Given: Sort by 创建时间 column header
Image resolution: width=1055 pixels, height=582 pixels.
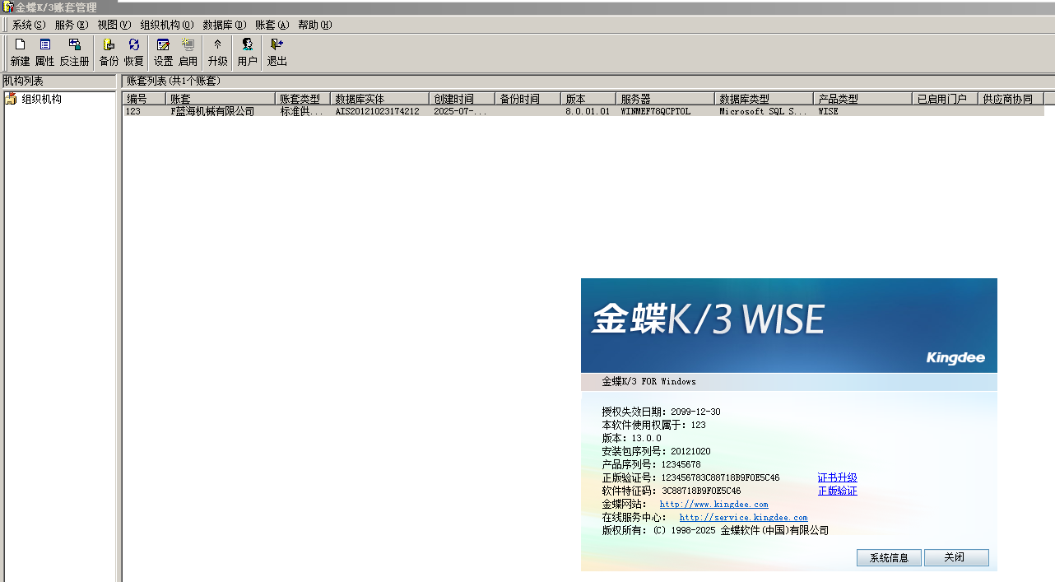Looking at the screenshot, I should click(x=462, y=99).
